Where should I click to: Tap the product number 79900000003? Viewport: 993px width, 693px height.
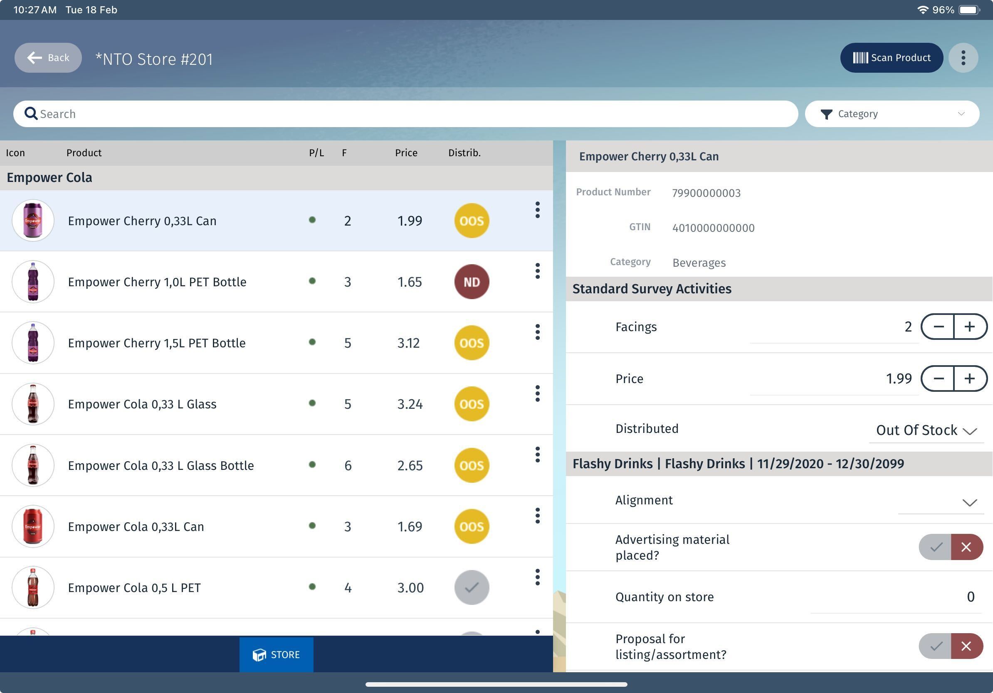(x=706, y=193)
